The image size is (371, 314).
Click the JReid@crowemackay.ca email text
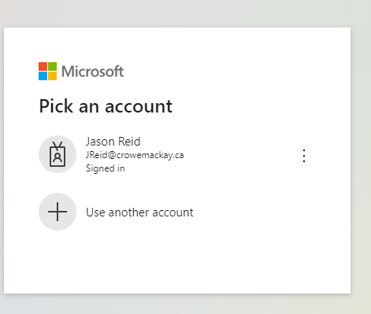[135, 155]
